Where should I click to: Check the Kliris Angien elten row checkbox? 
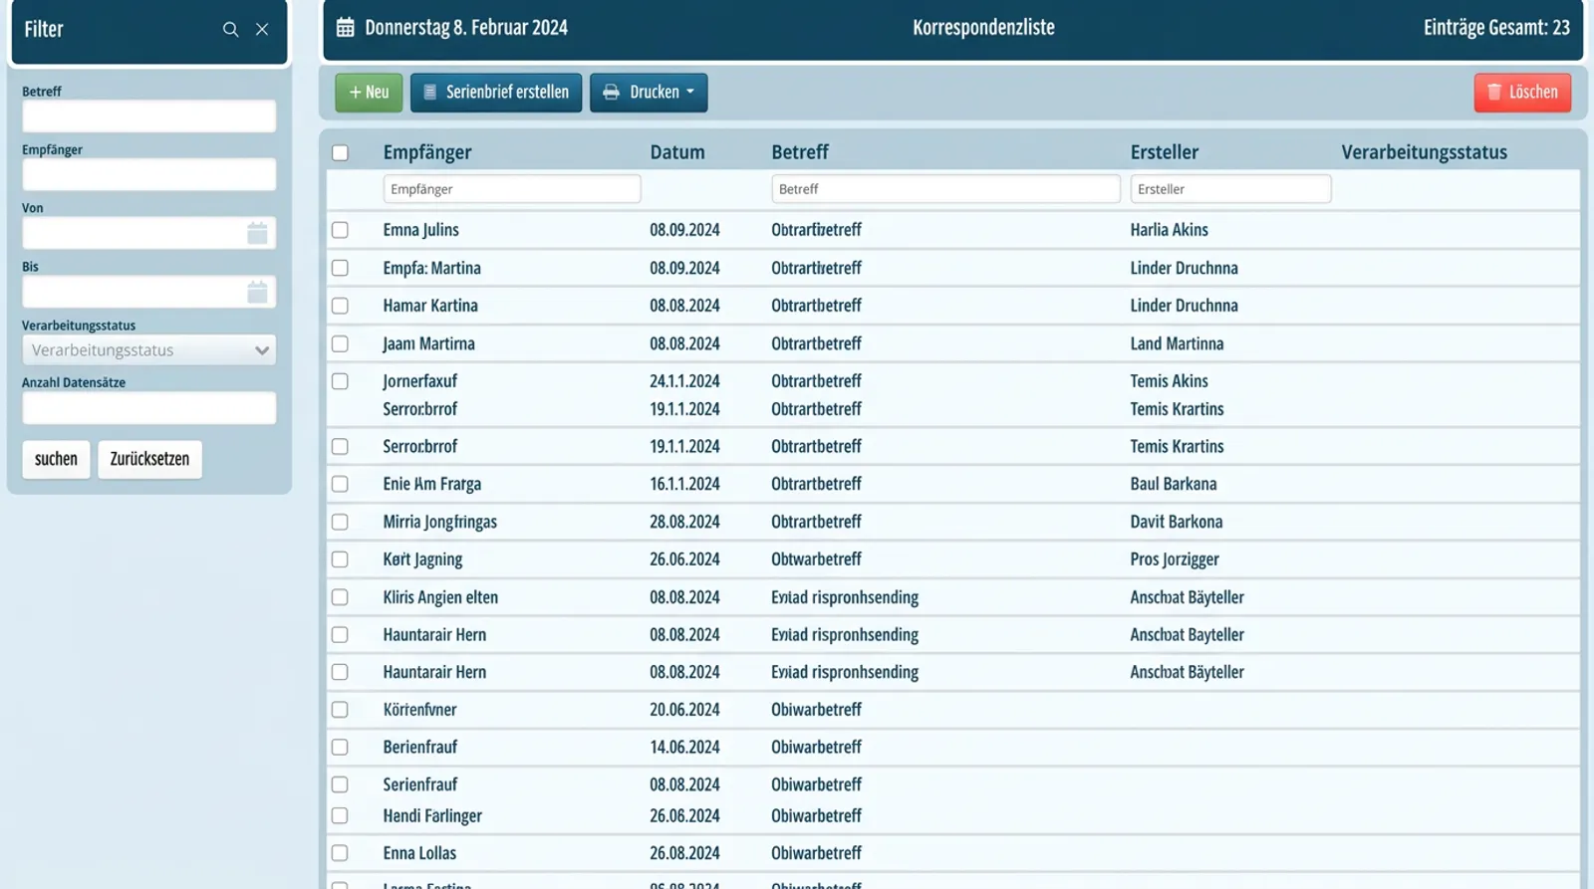coord(341,597)
